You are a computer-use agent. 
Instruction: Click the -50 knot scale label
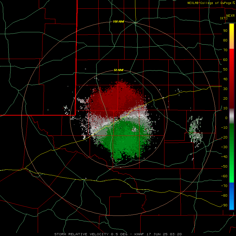click(x=224, y=167)
